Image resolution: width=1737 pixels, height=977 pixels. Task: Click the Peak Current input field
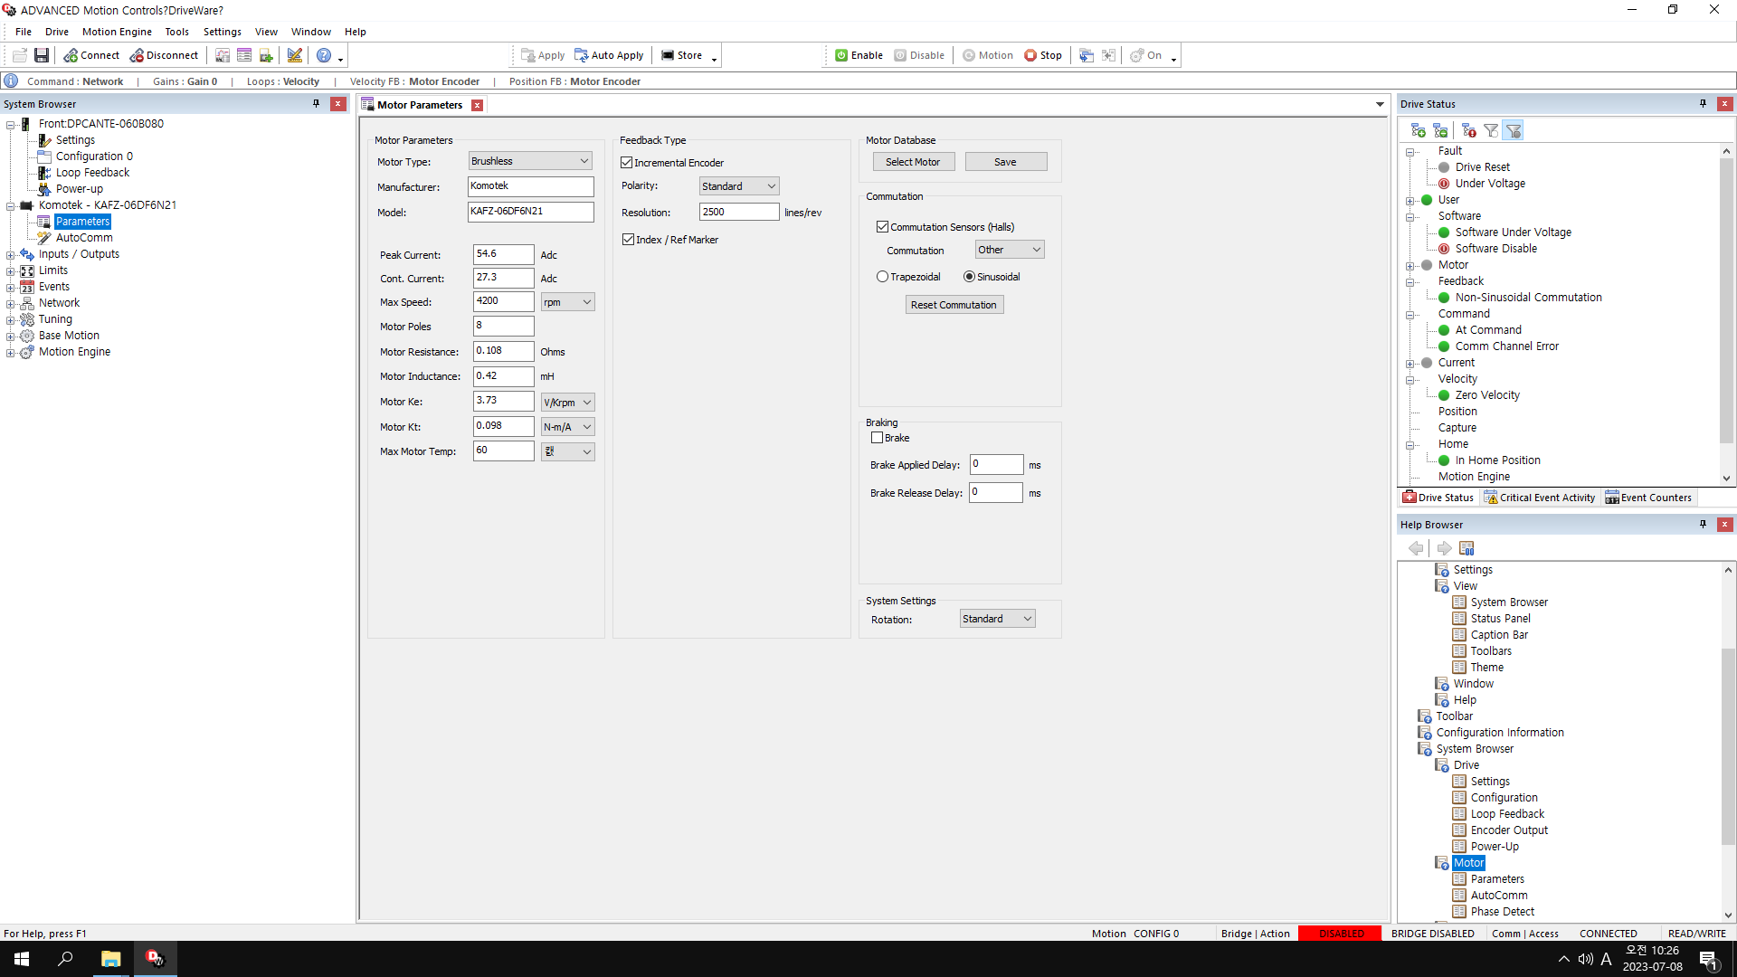[503, 254]
